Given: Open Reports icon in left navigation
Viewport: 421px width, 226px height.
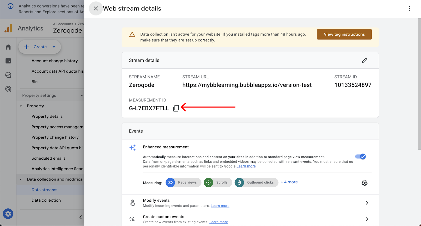Looking at the screenshot, I should tap(8, 61).
